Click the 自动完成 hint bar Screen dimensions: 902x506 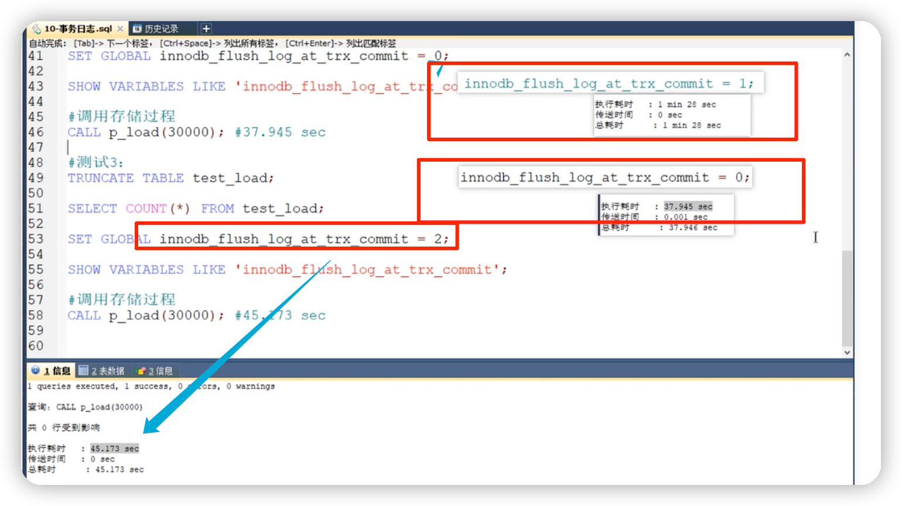(x=211, y=43)
